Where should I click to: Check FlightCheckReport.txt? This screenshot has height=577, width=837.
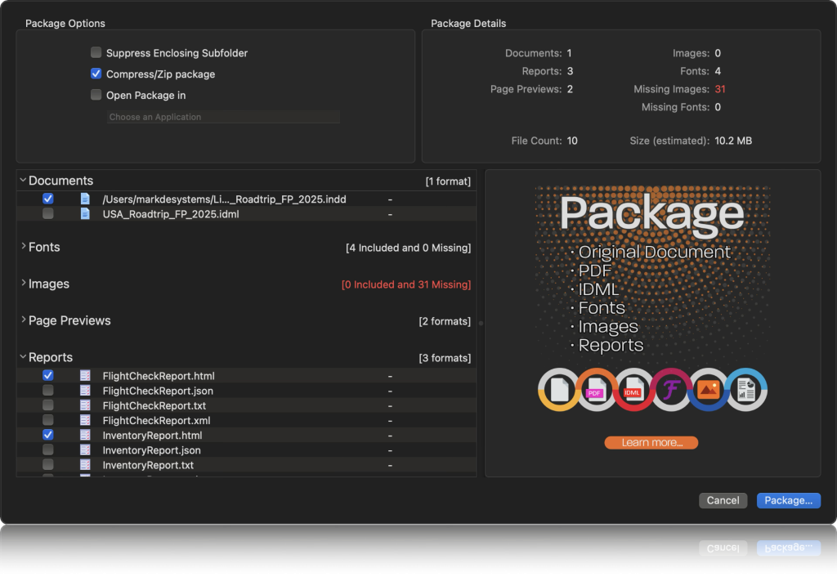pyautogui.click(x=48, y=405)
